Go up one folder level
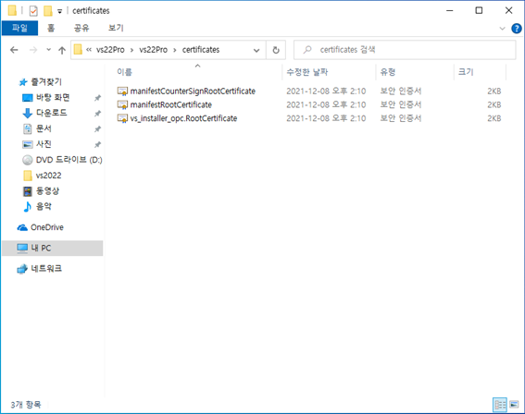The width and height of the screenshot is (525, 414). [x=62, y=50]
